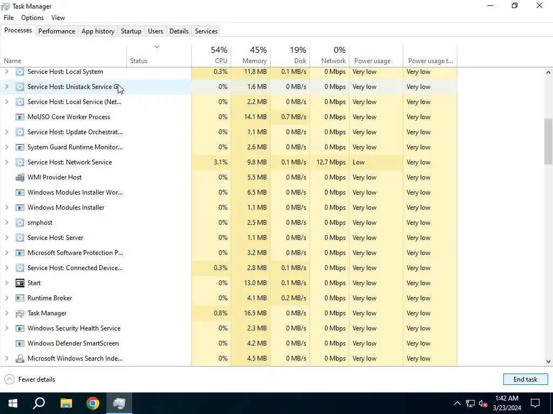Viewport: 553px width, 414px height.
Task: Click the Windows Modules Installer Worker icon
Action: click(x=20, y=192)
